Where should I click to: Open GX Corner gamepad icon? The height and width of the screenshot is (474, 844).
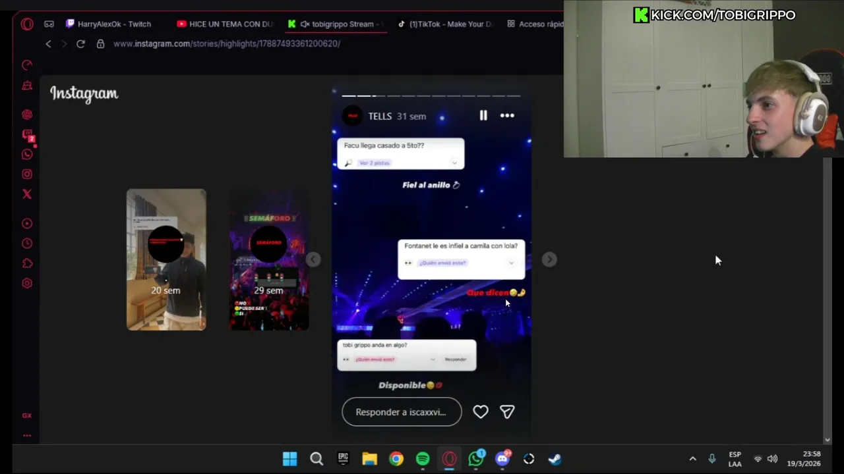[49, 24]
